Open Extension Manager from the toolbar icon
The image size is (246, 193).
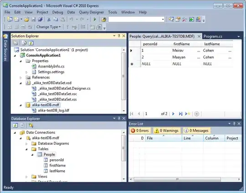(198, 20)
